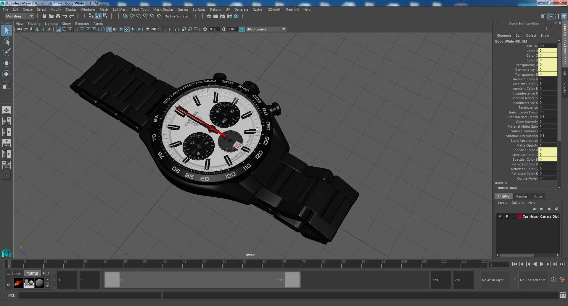The height and width of the screenshot is (306, 568).
Task: Toggle smooth shade all in viewport
Action: click(x=109, y=29)
